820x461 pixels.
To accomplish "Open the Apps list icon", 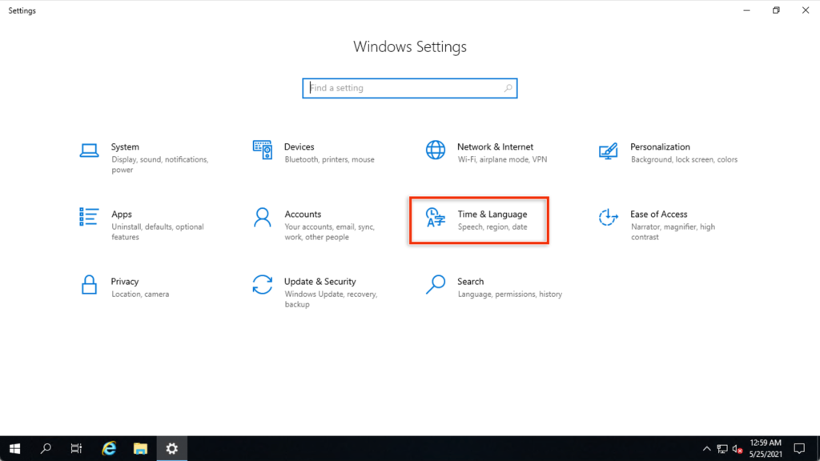I will 89,217.
